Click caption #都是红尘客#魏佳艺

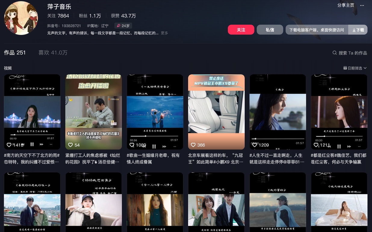[x=339, y=159]
